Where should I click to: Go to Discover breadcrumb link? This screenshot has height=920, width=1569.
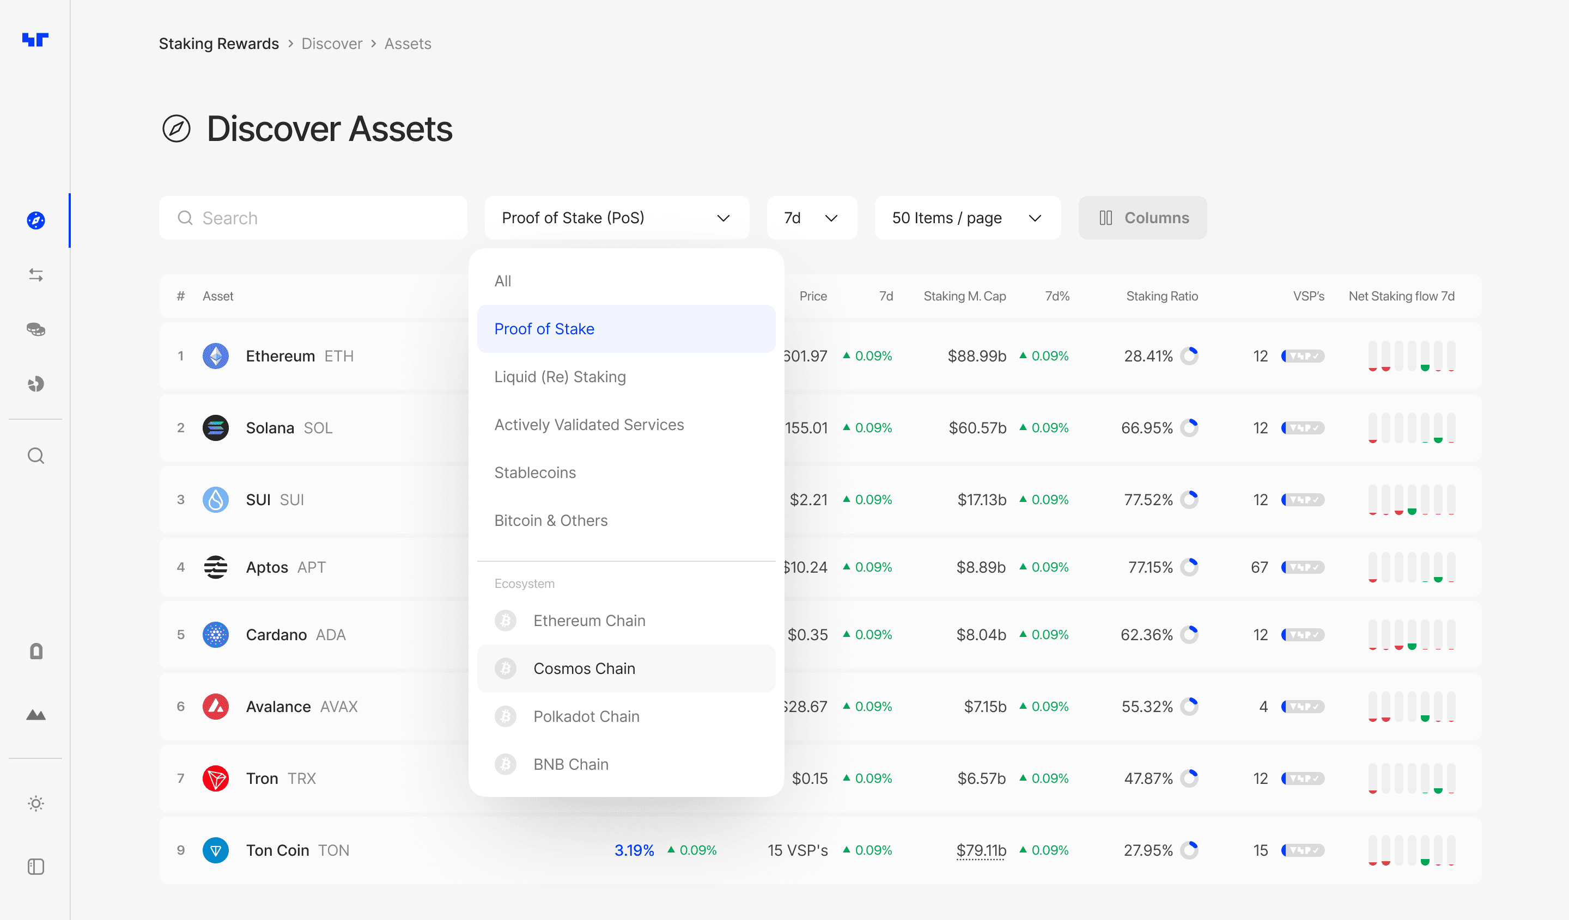(x=331, y=44)
